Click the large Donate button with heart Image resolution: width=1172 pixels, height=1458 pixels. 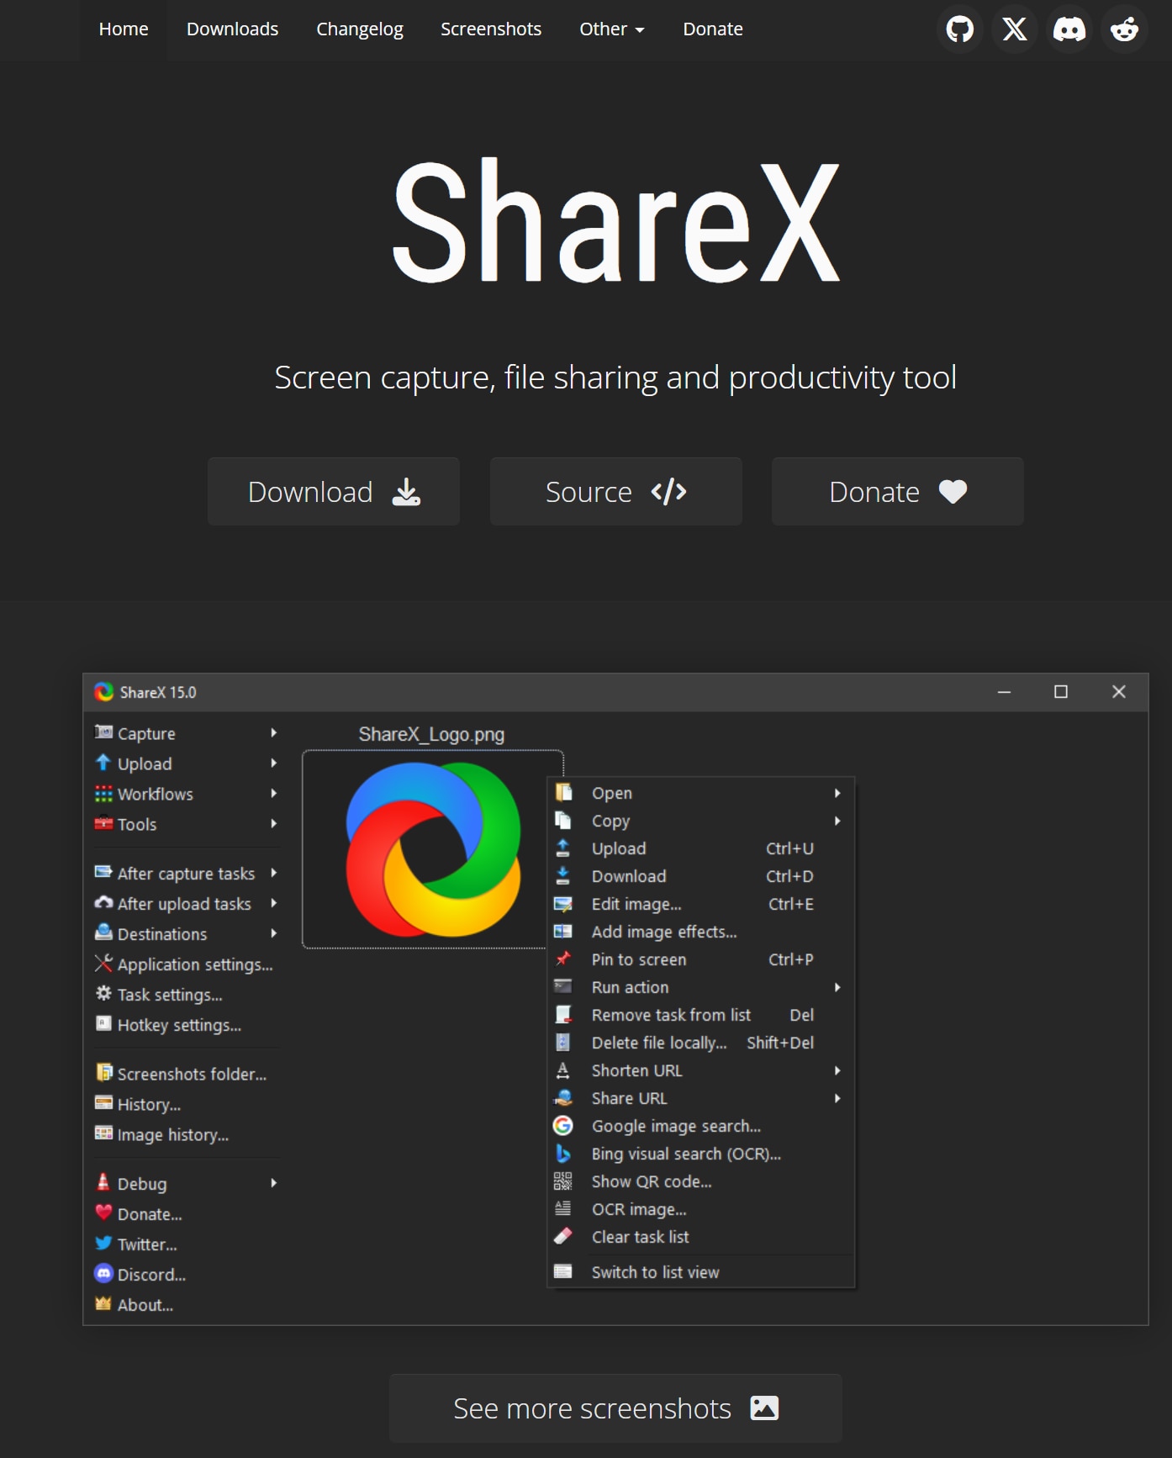coord(898,492)
